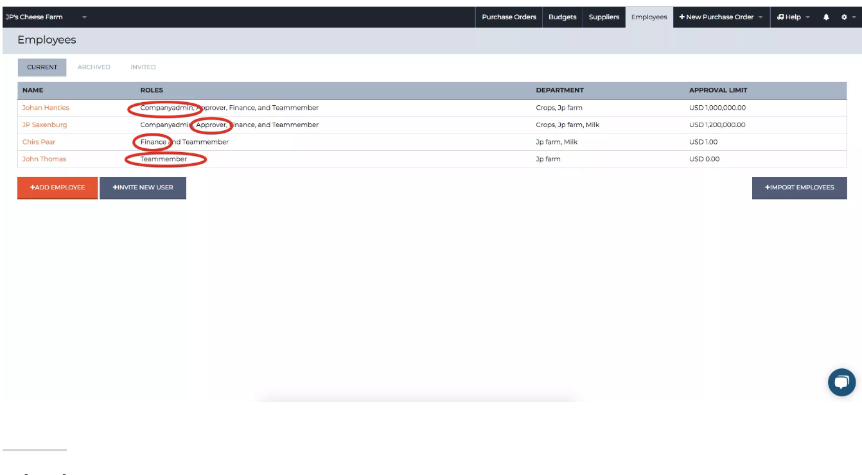Open JP Saxenburg employee profile

[44, 125]
